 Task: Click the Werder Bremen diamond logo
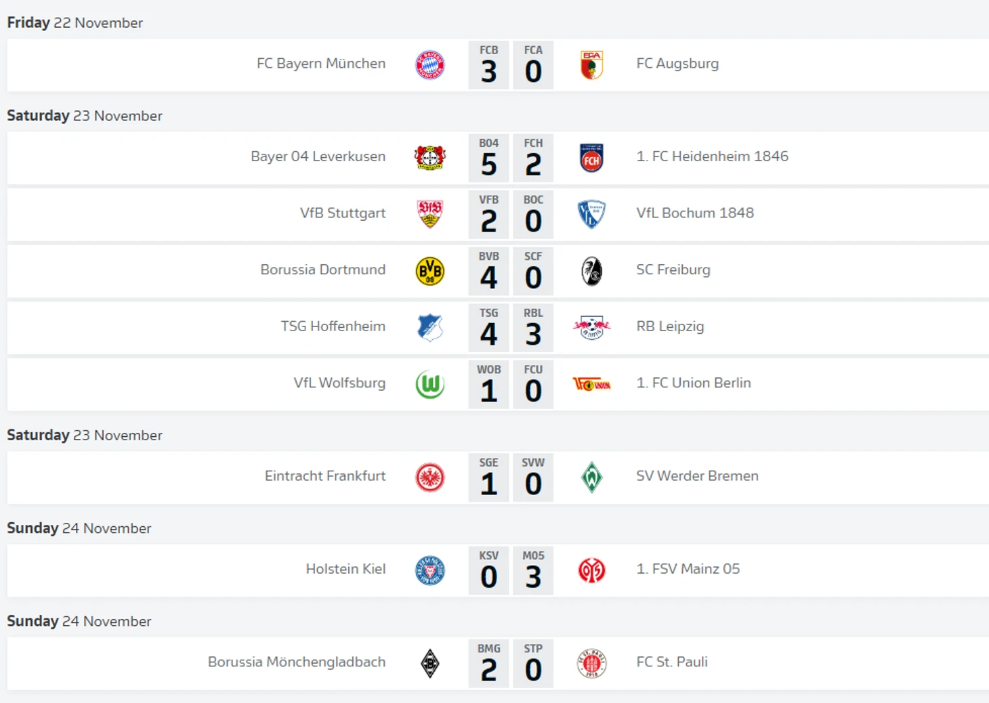[x=591, y=477]
